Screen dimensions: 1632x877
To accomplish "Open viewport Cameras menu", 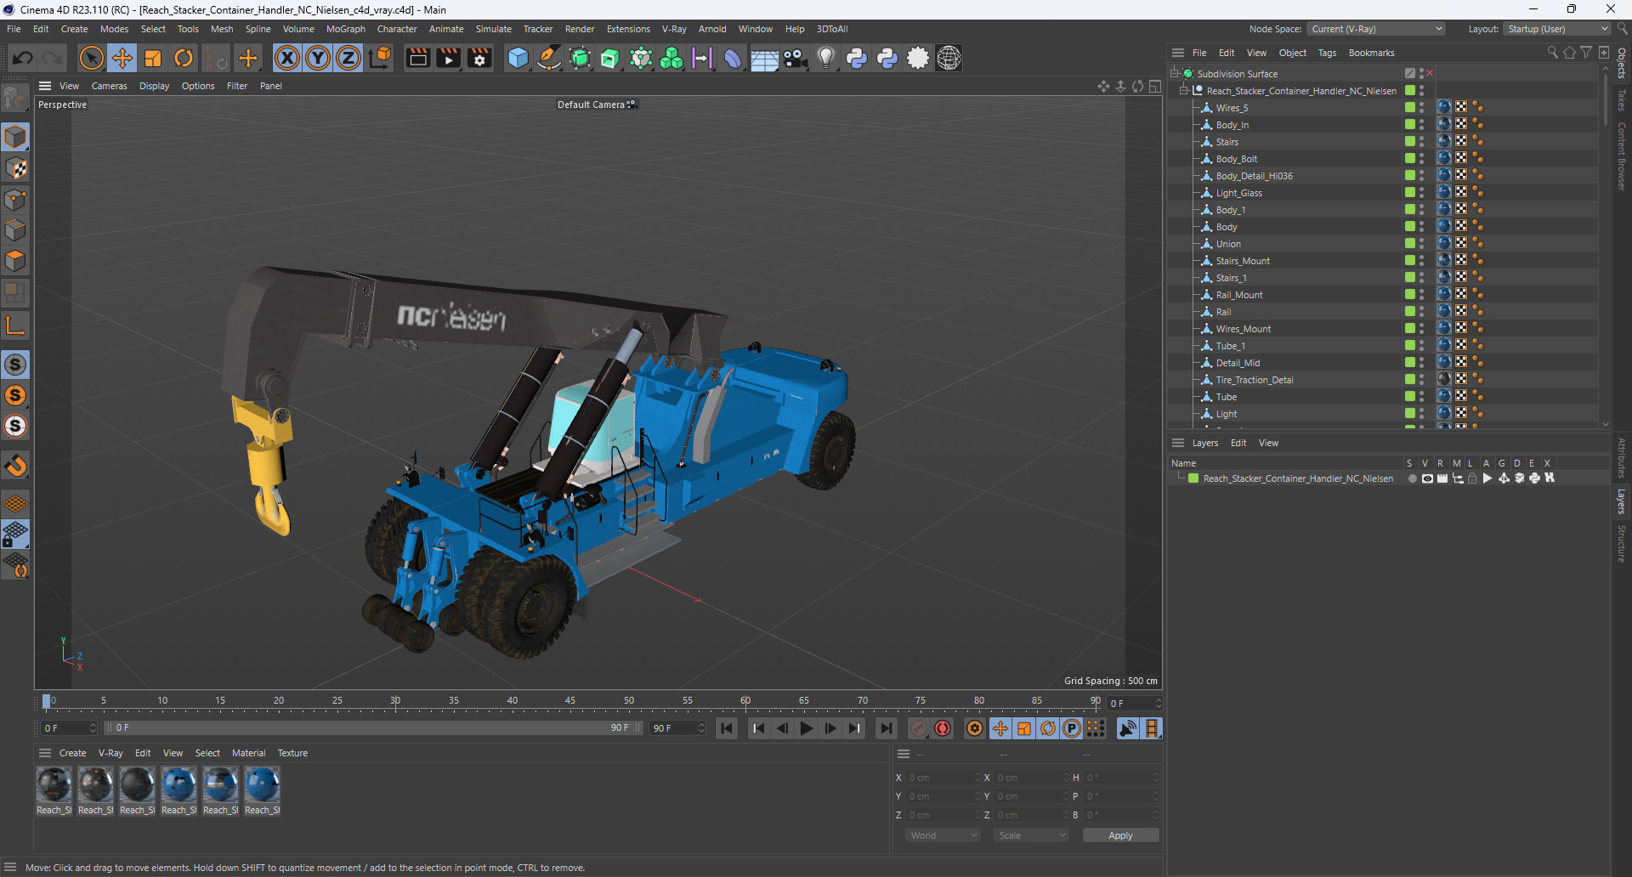I will [x=109, y=86].
